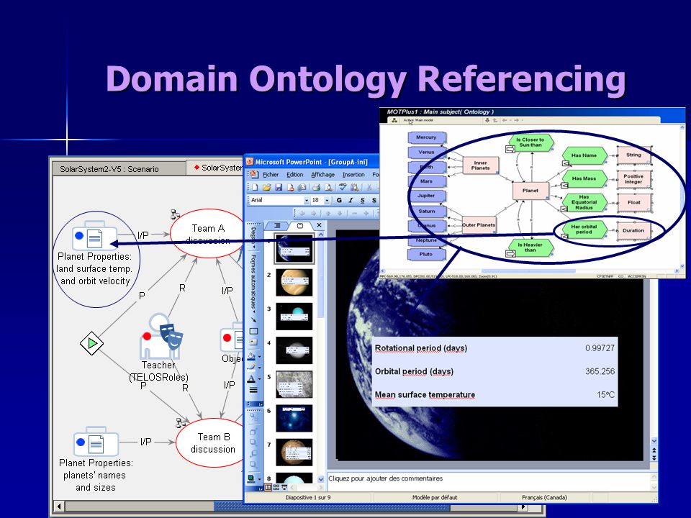Open the Insertion menu
Screen dimensions: 691x518
pyautogui.click(x=354, y=175)
